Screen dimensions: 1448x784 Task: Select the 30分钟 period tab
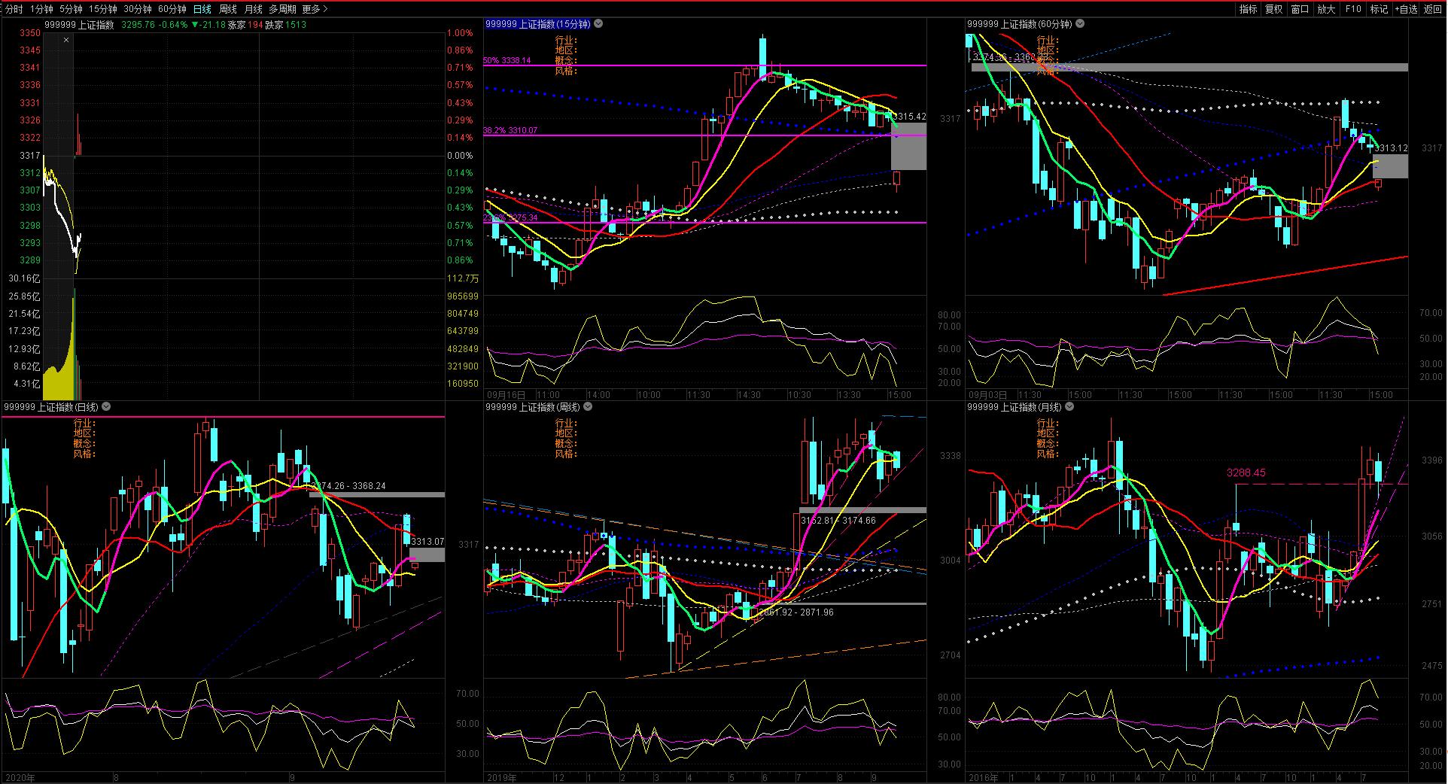[x=138, y=9]
